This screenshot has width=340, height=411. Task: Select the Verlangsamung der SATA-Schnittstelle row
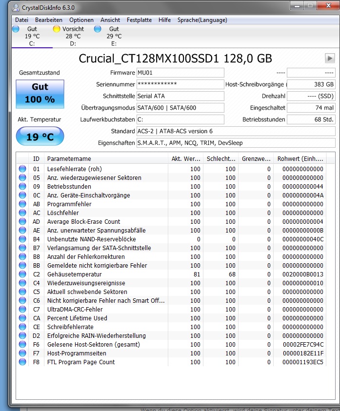(172, 248)
